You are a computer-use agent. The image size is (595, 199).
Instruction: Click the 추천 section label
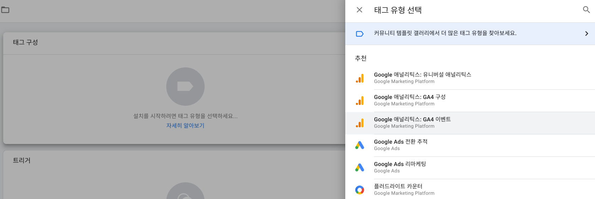coord(361,58)
